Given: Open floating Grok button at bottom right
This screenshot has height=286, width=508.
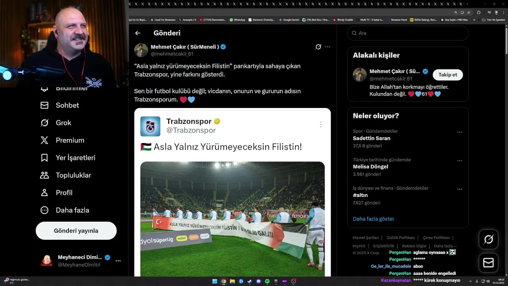Looking at the screenshot, I should pyautogui.click(x=489, y=239).
